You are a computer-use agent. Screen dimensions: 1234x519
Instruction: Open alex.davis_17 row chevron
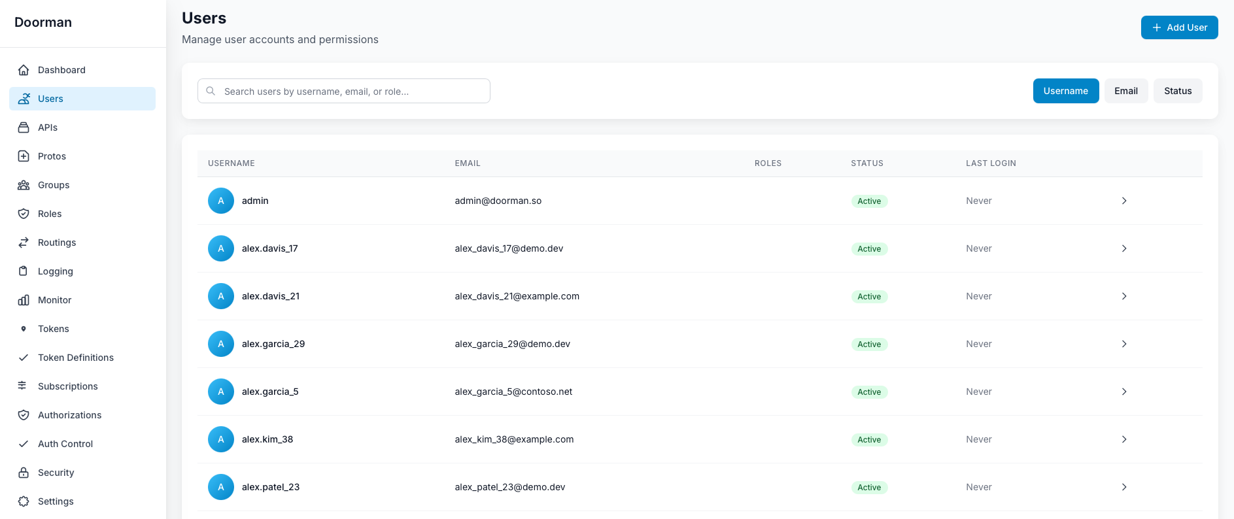pos(1124,248)
